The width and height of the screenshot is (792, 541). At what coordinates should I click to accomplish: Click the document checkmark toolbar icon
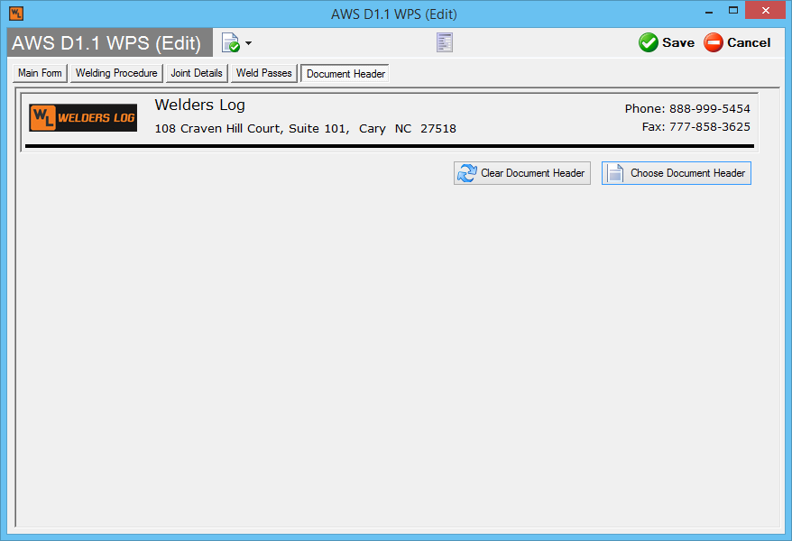point(231,43)
